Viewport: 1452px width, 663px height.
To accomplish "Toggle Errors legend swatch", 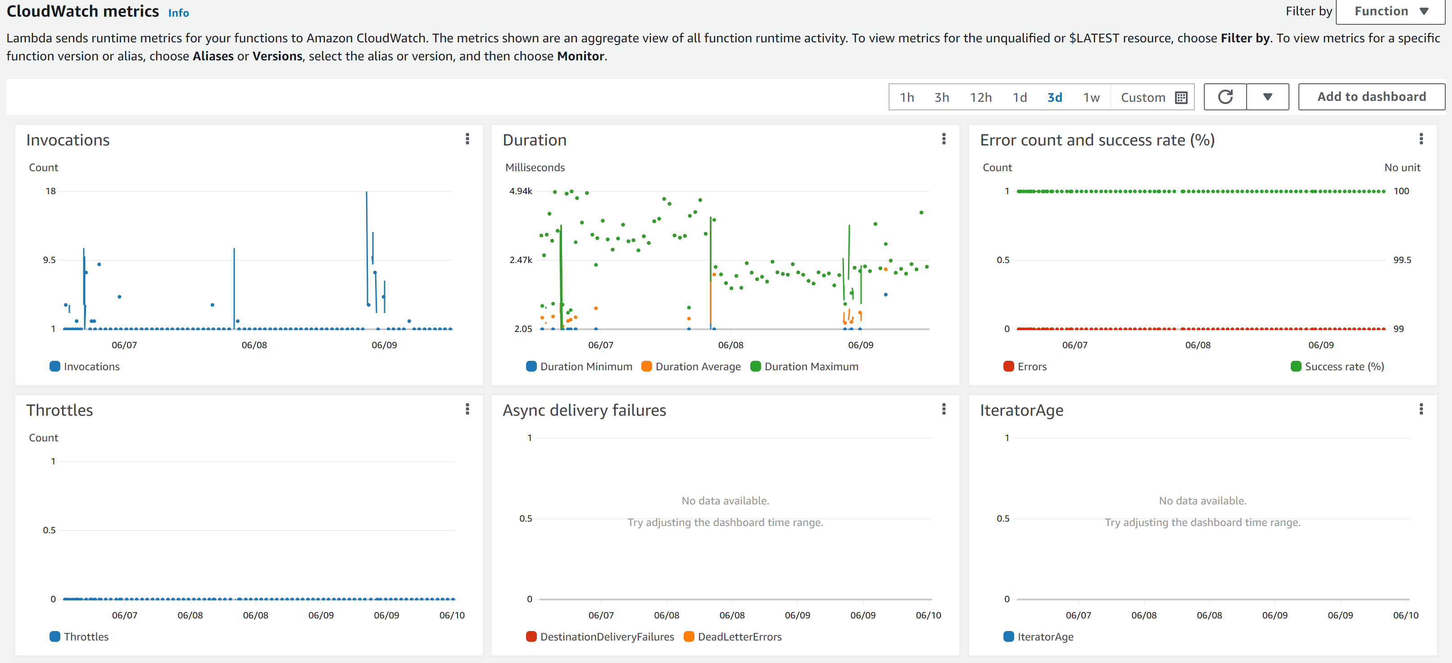I will pos(1008,367).
